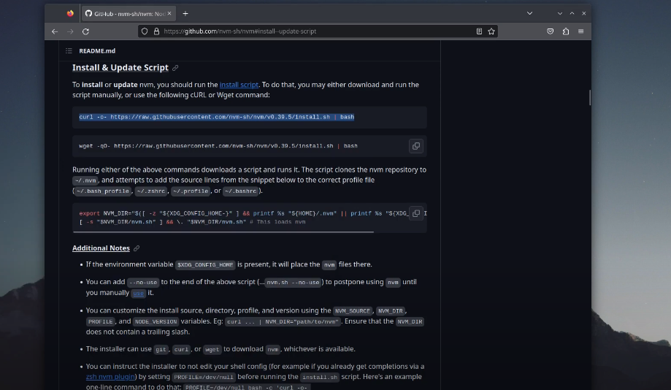
Task: Open the "install script" hyperlink
Action: [239, 85]
